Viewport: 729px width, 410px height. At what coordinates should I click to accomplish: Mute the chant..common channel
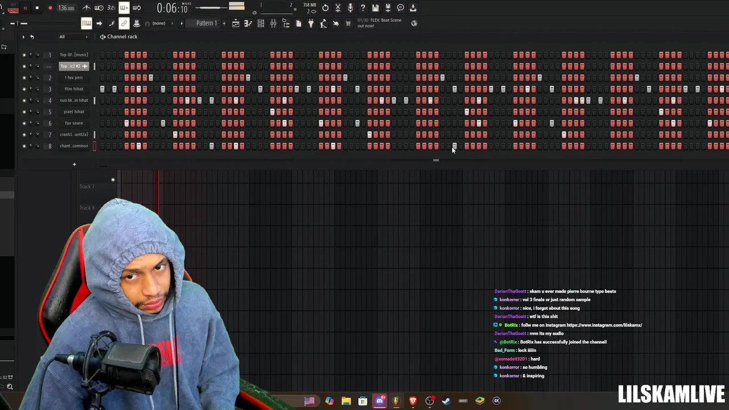pos(24,146)
